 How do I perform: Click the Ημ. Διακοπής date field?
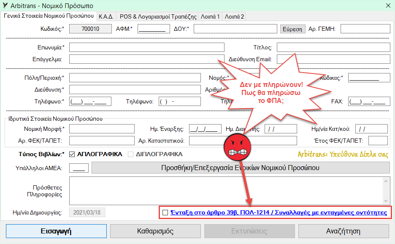tap(281, 129)
